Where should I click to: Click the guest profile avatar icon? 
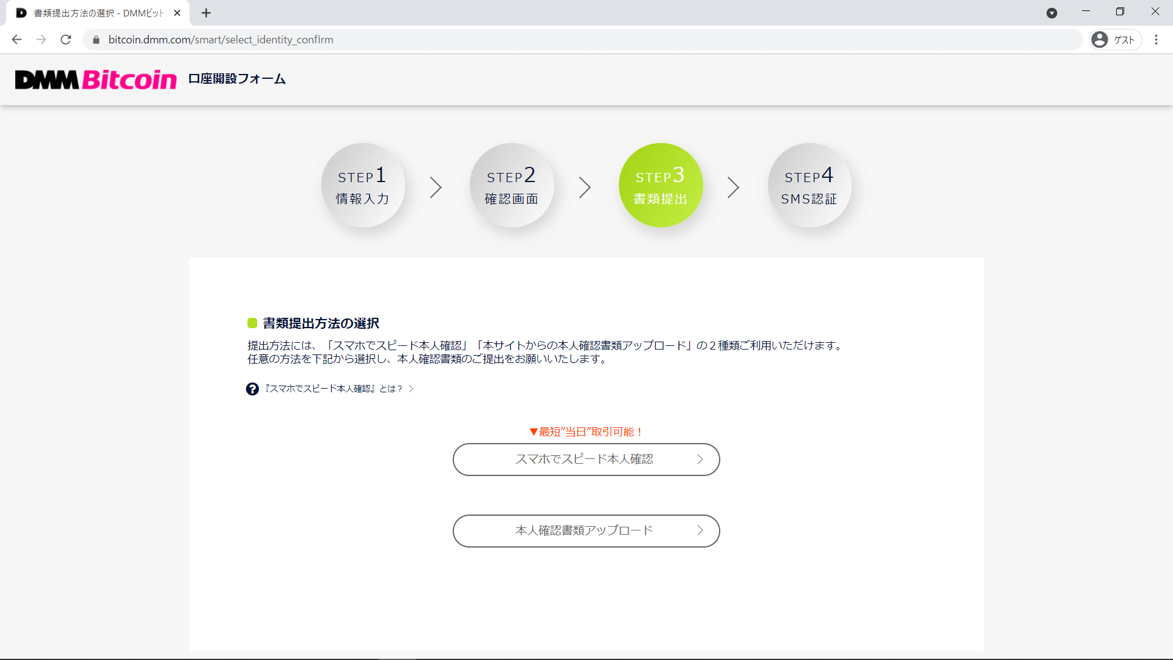click(1100, 40)
